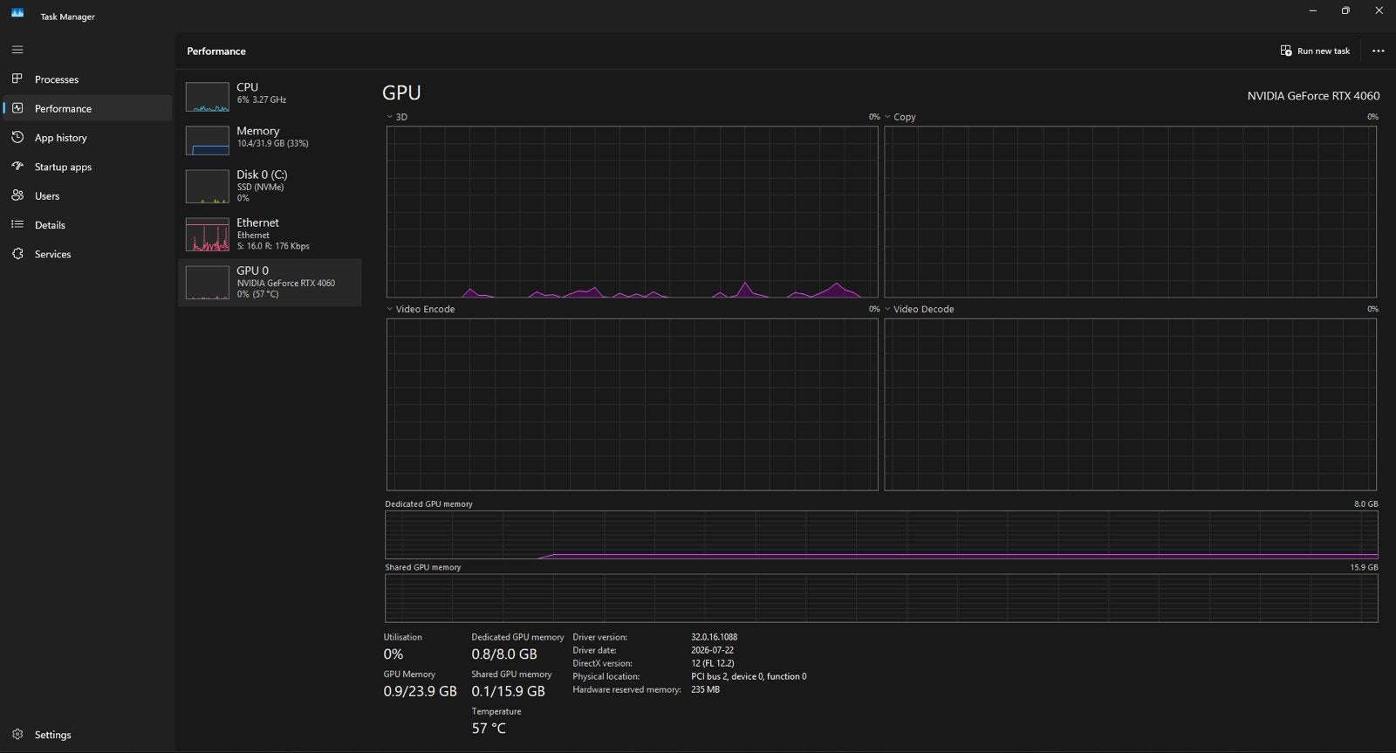The width and height of the screenshot is (1396, 753).
Task: Click the Settings gear icon
Action: 17,734
